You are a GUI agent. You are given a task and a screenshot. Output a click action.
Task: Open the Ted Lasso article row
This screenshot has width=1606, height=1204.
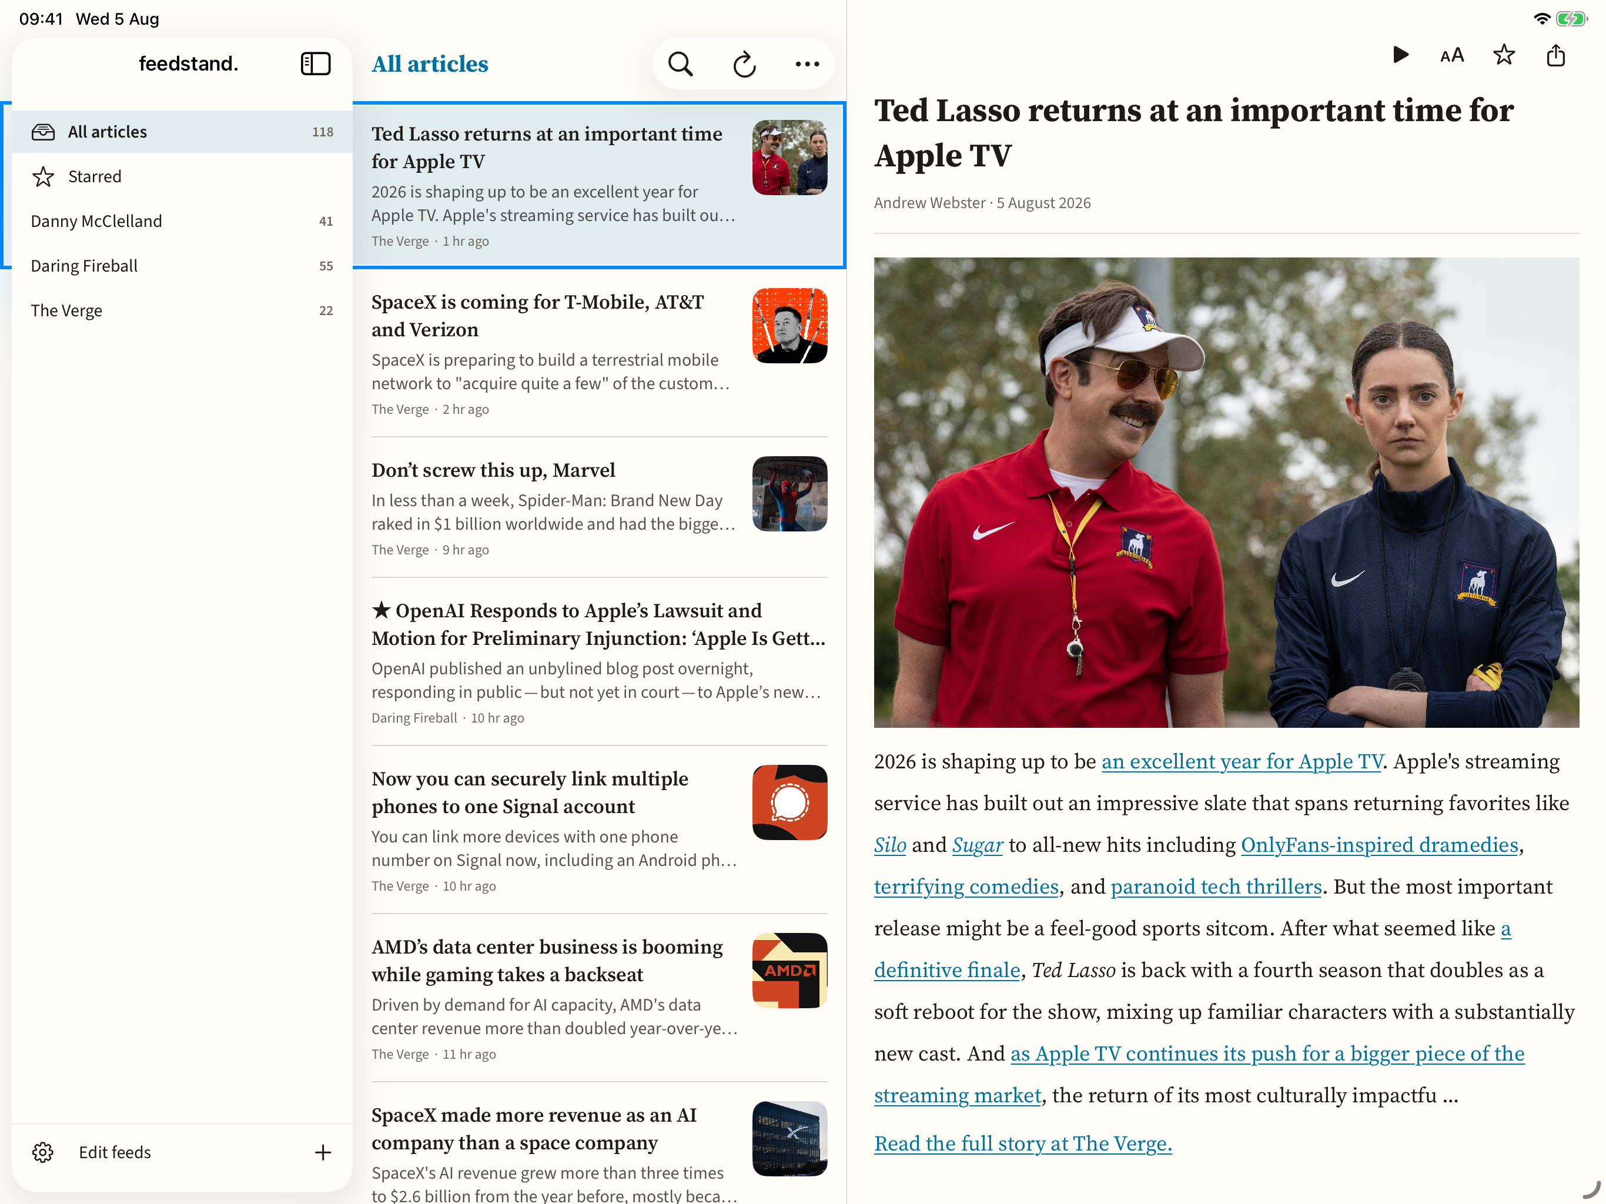pyautogui.click(x=599, y=185)
